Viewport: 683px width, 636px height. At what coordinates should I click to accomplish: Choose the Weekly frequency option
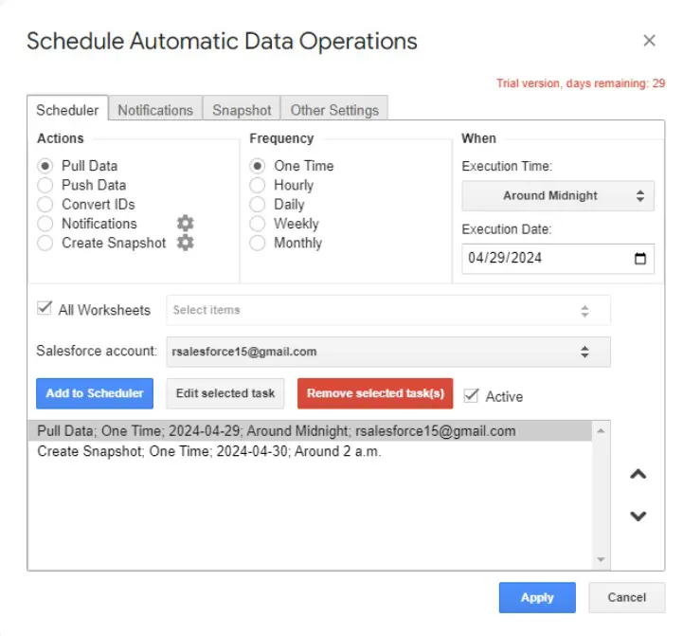257,224
